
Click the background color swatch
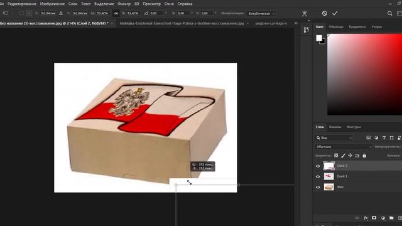click(x=323, y=42)
